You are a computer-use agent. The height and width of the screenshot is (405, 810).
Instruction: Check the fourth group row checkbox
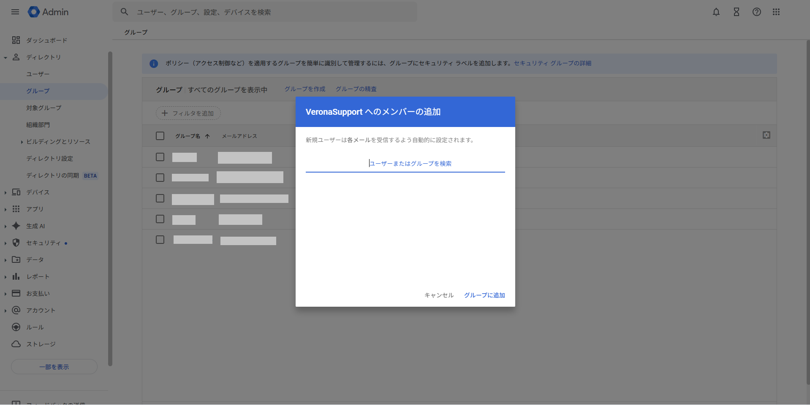click(x=160, y=219)
